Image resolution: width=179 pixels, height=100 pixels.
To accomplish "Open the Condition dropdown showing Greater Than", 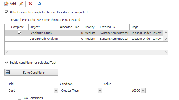I will coord(100,91).
